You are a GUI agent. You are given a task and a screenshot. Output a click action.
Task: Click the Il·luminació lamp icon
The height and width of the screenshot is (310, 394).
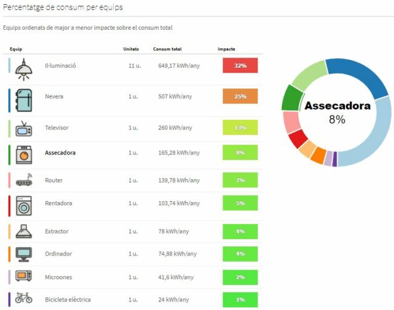[x=24, y=67]
